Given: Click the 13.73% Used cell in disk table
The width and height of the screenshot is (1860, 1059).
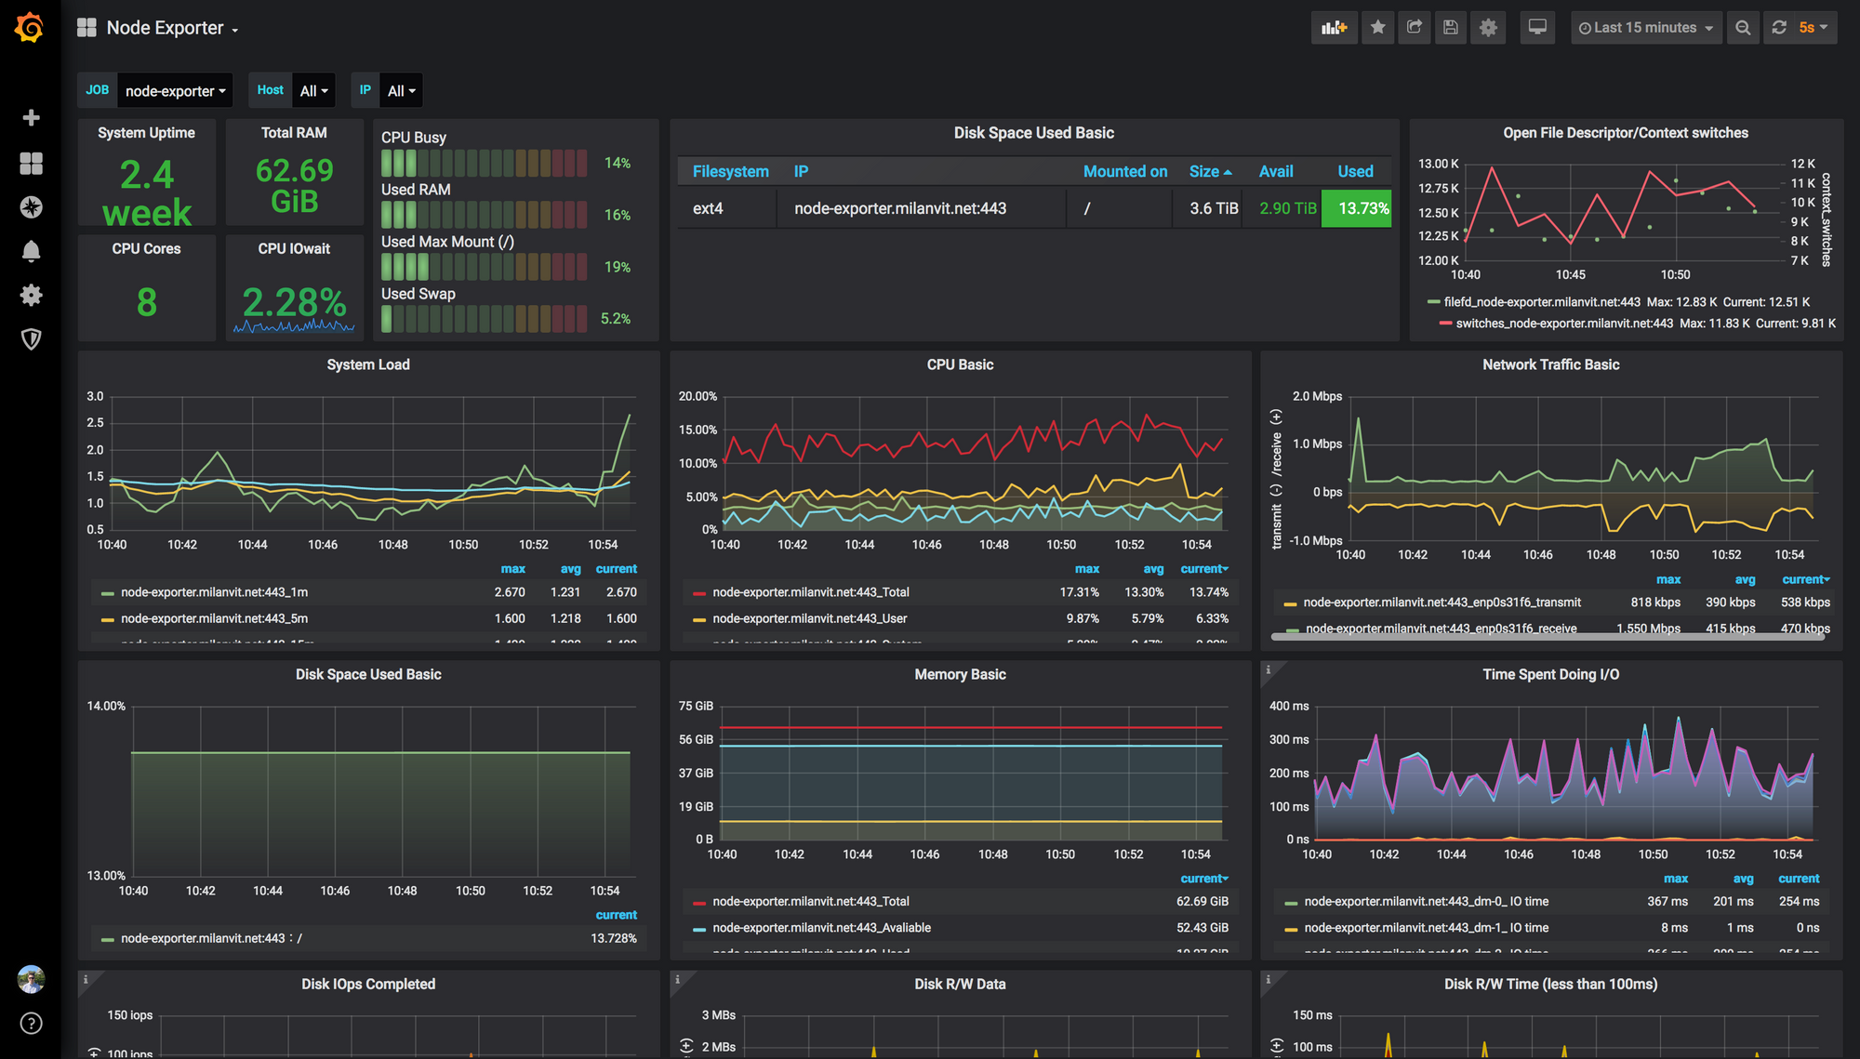Looking at the screenshot, I should coord(1357,208).
